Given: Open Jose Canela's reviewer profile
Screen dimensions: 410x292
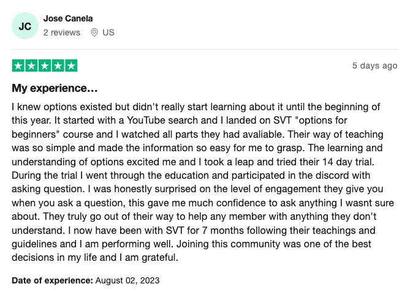Looking at the screenshot, I should [x=68, y=18].
